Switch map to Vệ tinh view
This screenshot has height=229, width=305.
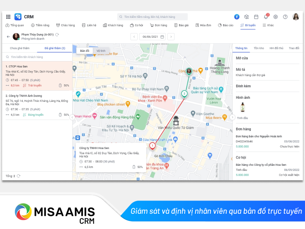coord(101,51)
